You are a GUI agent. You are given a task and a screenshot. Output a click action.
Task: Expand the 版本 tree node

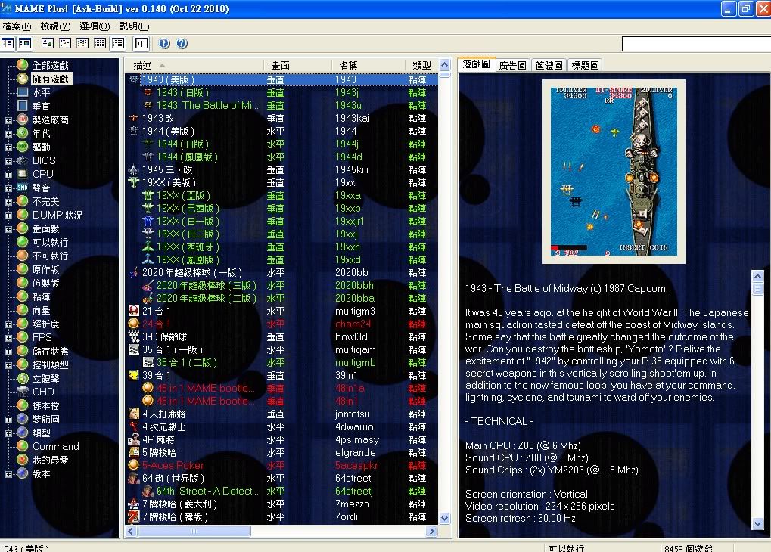click(x=8, y=474)
